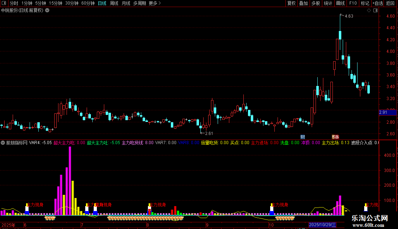Click the 买点: 0.00 value
Viewport: 398px width, 229px height.
coord(240,143)
